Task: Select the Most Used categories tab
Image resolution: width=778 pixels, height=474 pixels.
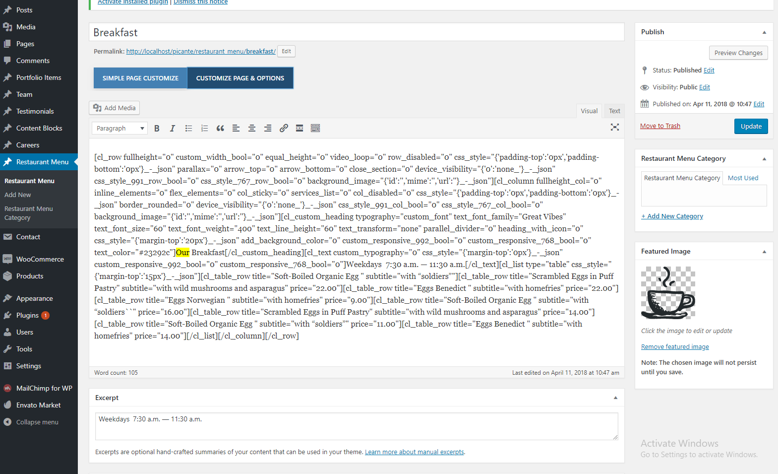Action: point(743,178)
